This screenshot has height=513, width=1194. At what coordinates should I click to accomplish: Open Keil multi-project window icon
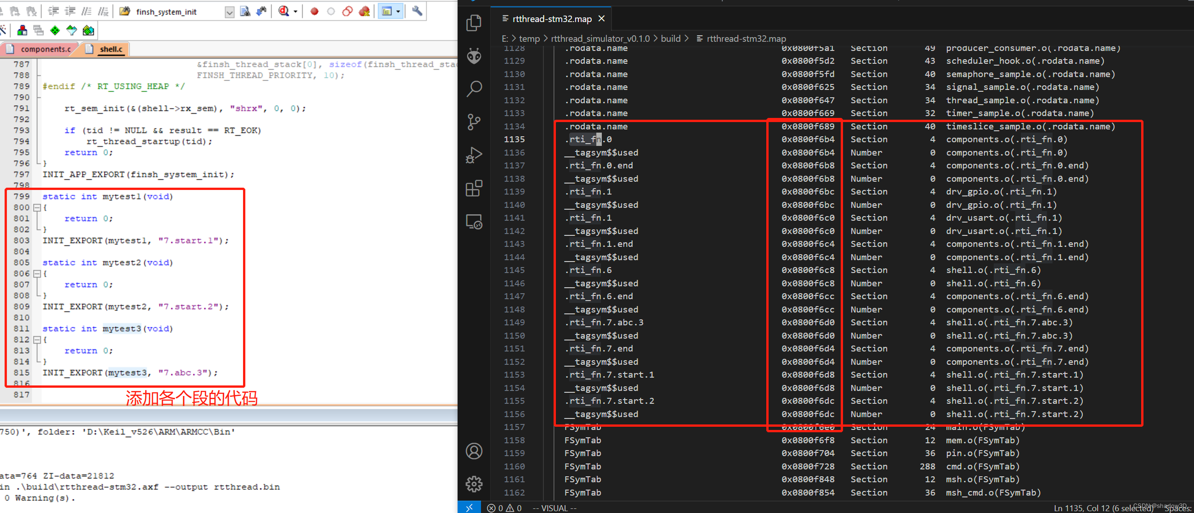(x=39, y=31)
